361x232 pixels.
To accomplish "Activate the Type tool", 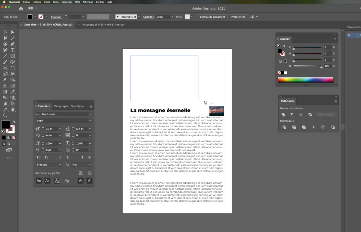I will [13, 50].
